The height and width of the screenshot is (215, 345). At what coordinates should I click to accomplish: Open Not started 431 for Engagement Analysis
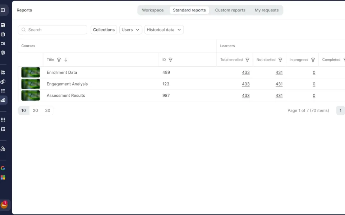279,84
